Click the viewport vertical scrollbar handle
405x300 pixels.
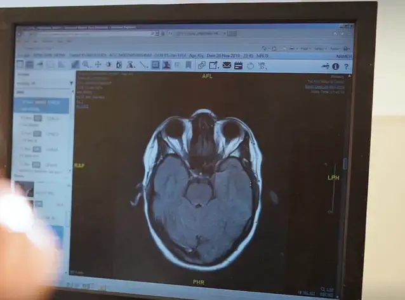(x=345, y=164)
